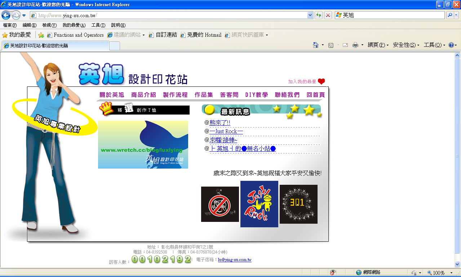Click the red Stop loading icon
The height and width of the screenshot is (277, 461).
(328, 15)
